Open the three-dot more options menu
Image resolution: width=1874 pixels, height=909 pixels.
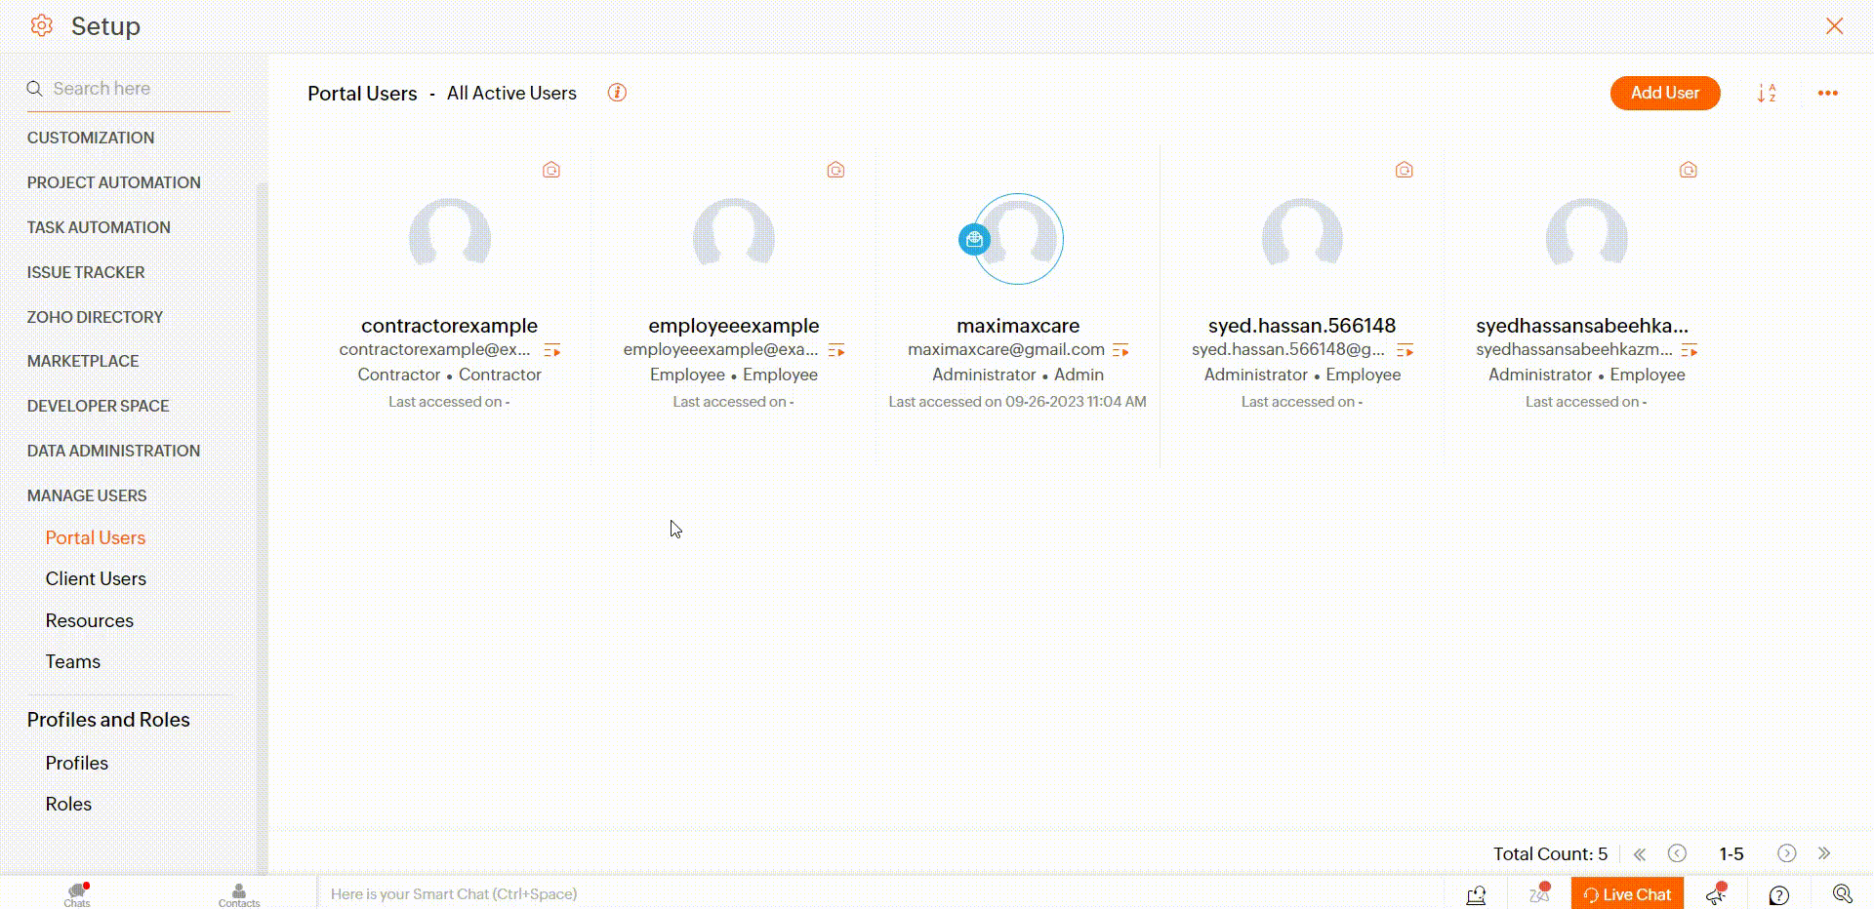[x=1827, y=93]
